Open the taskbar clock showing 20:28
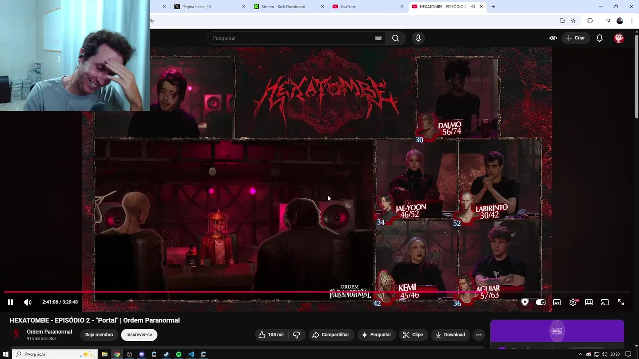 [x=615, y=354]
